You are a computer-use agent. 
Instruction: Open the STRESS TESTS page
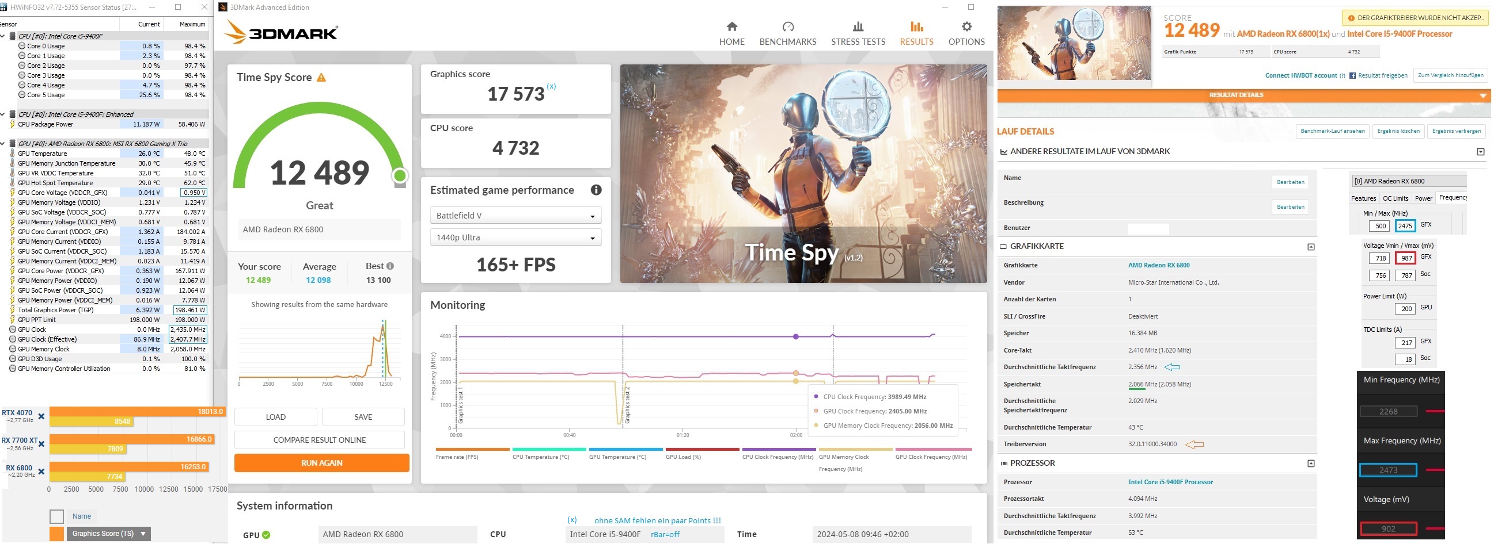pos(858,33)
